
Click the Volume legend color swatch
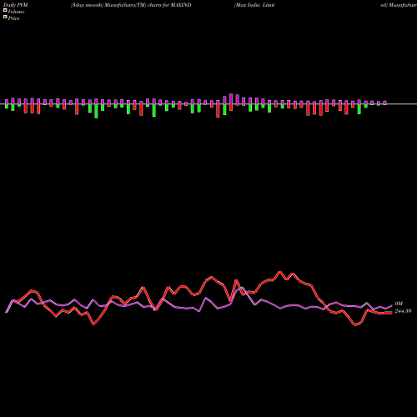coord(5,10)
